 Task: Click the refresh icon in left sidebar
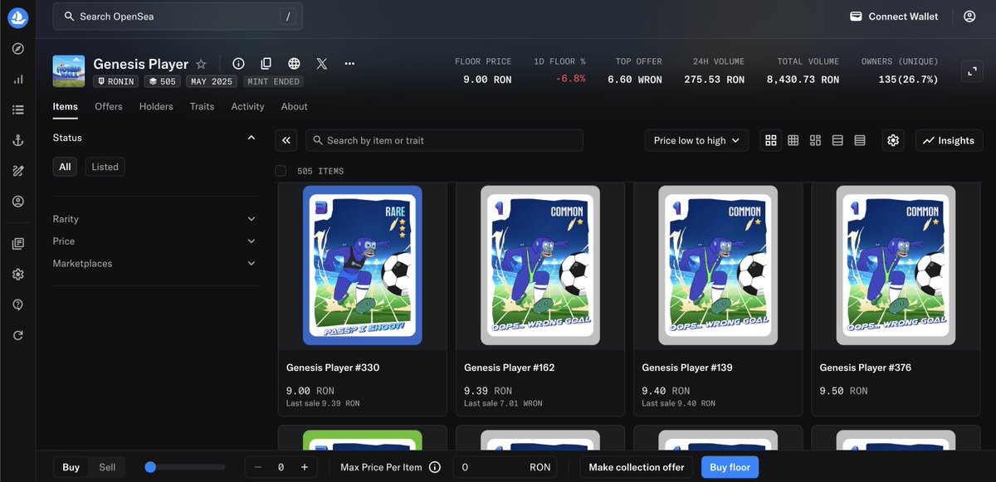coord(18,336)
